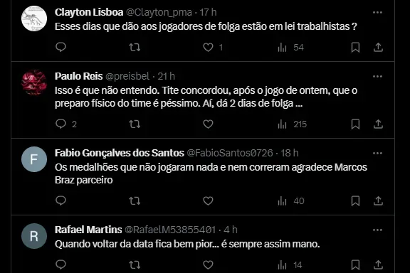410x273 pixels.
Task: Open reply thread with 2 replies
Action: tap(66, 124)
